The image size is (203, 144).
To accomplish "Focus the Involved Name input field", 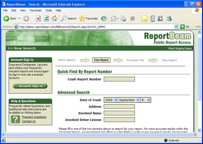I will point(119,113).
